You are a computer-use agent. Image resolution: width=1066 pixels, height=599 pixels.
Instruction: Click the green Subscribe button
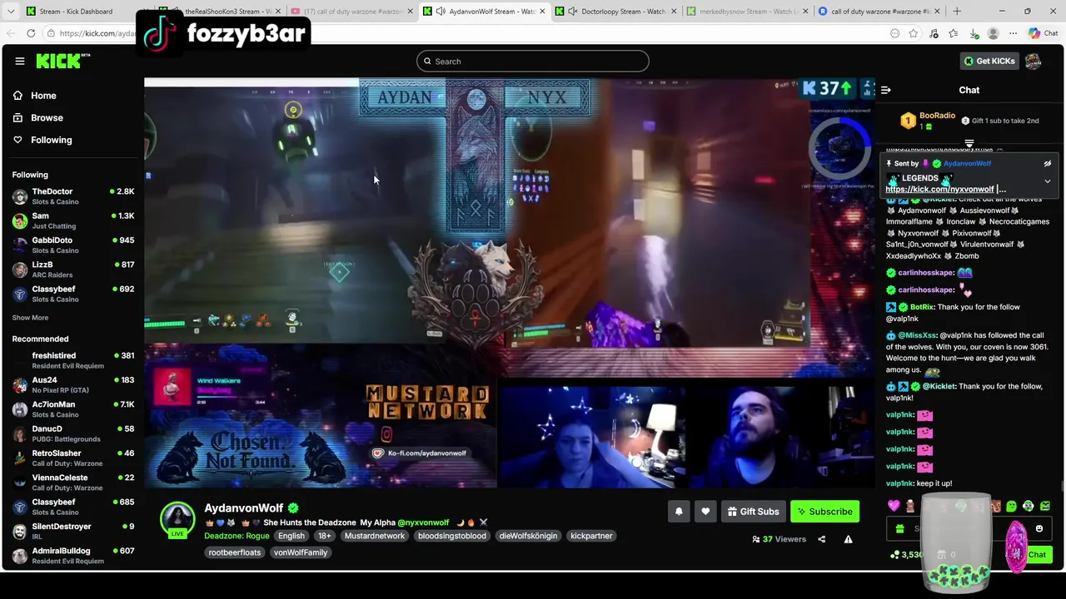pyautogui.click(x=824, y=512)
